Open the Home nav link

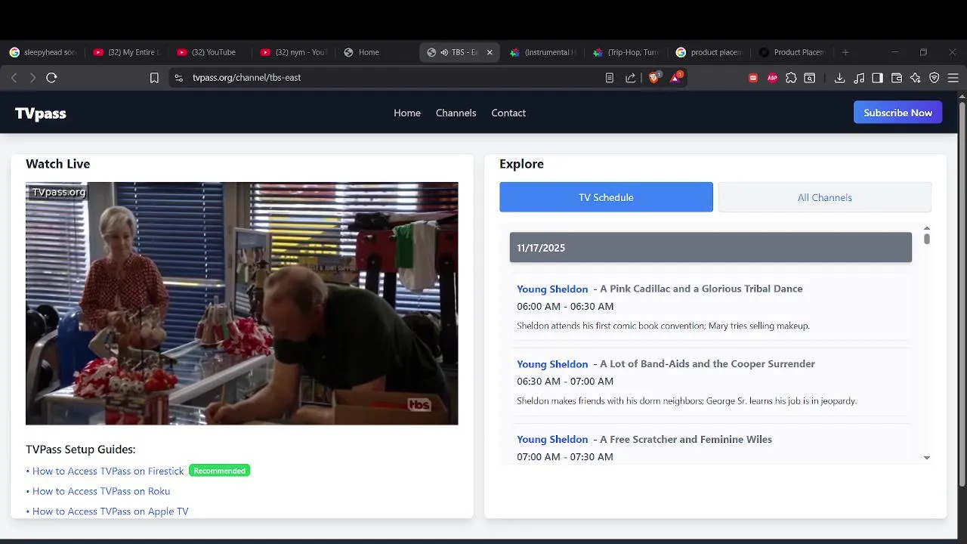click(407, 113)
